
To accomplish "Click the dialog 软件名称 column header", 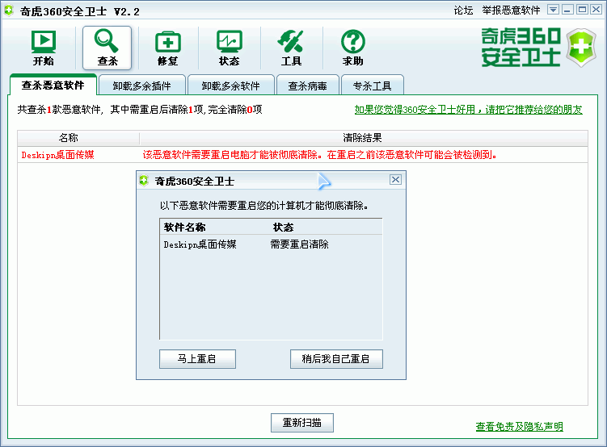I will click(184, 228).
